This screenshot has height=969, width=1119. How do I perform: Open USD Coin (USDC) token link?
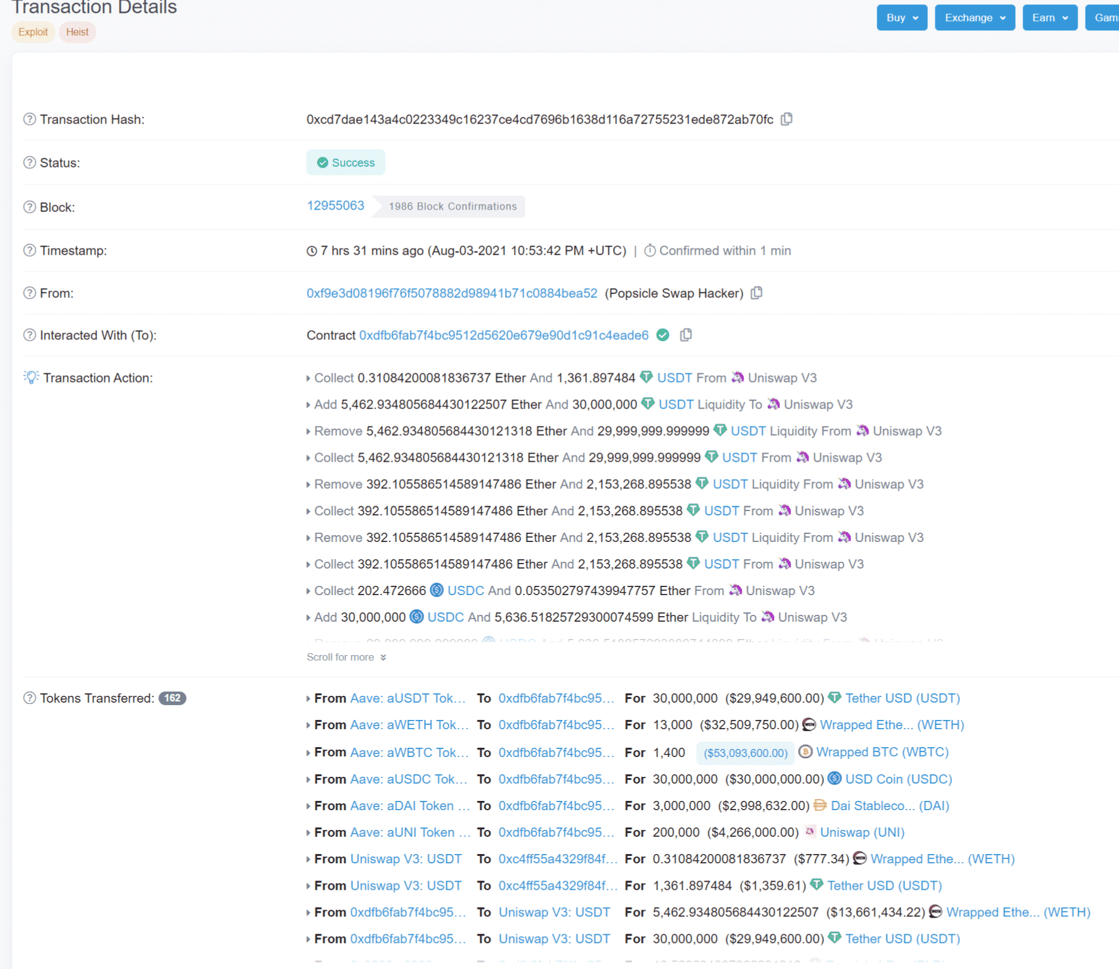898,779
